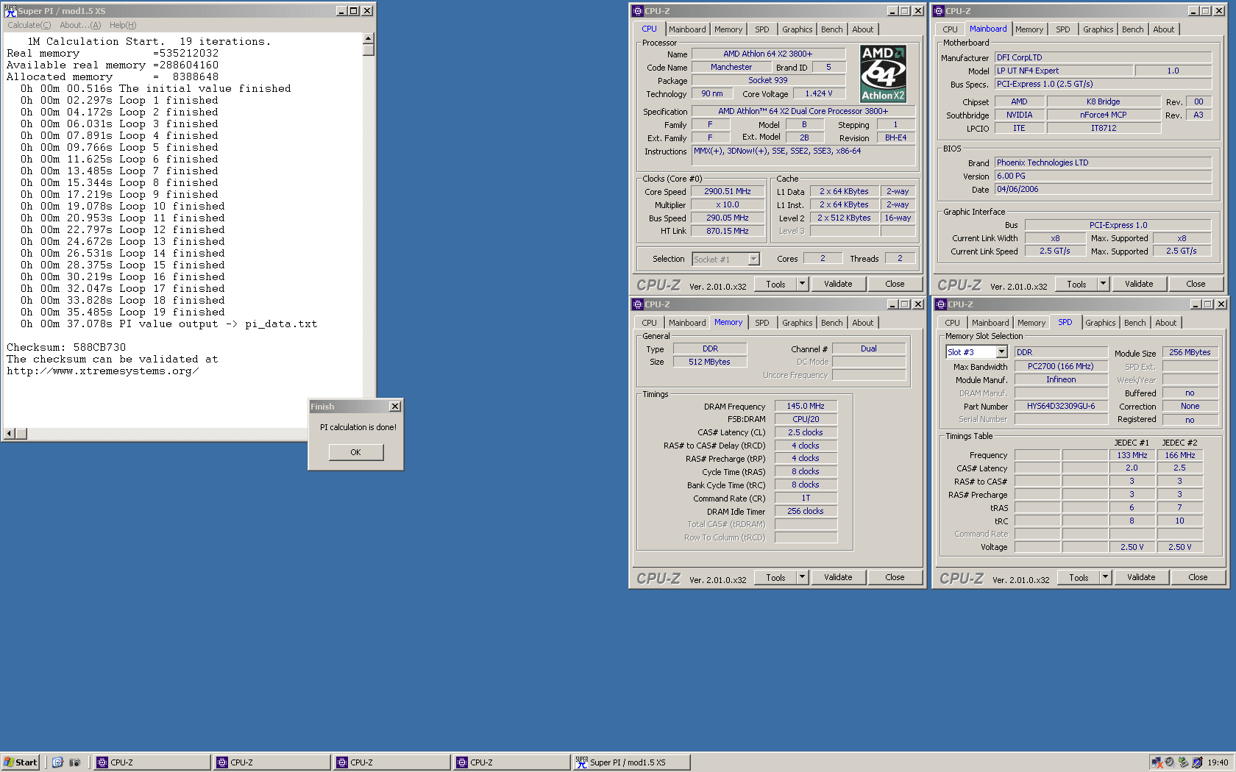Image resolution: width=1236 pixels, height=772 pixels.
Task: Close the Finish dialog with X
Action: pos(395,407)
